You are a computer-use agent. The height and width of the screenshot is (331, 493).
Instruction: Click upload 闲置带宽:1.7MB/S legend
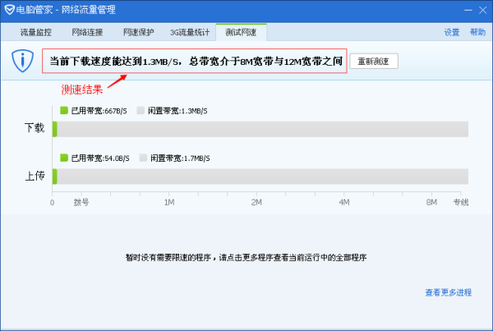tap(175, 158)
